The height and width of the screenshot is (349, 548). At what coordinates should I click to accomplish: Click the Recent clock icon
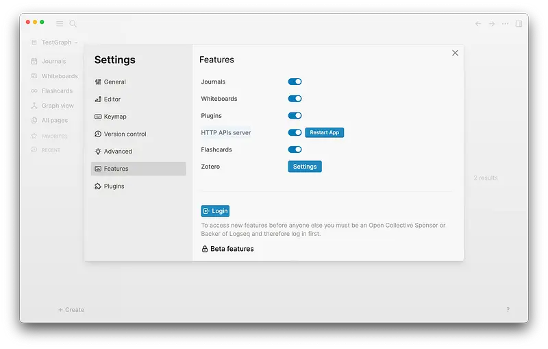(34, 149)
